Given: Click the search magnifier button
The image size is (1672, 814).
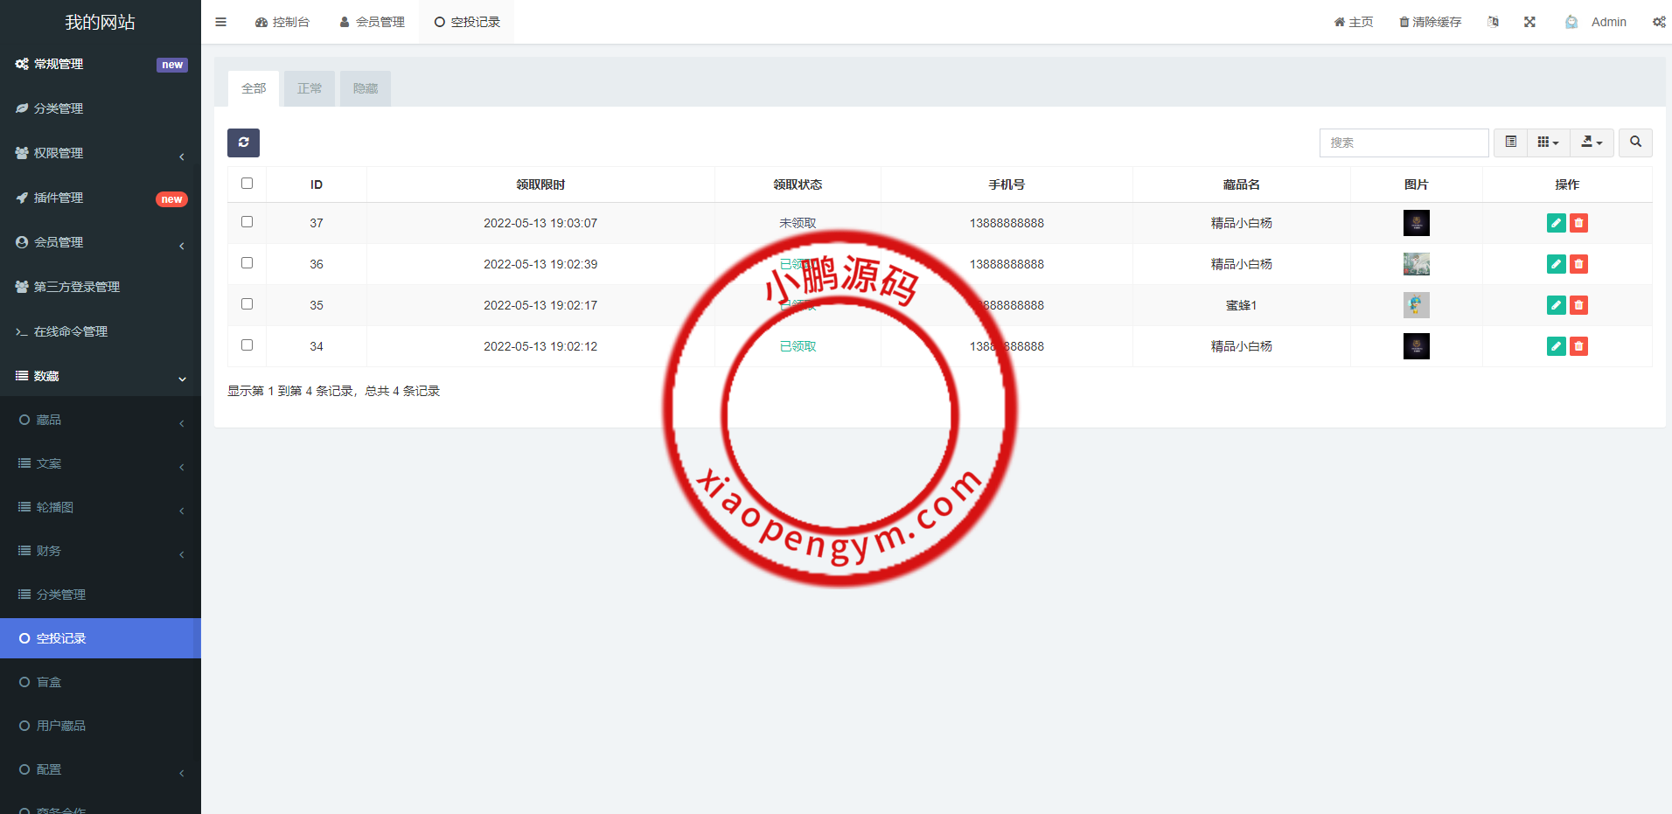Looking at the screenshot, I should [1635, 143].
